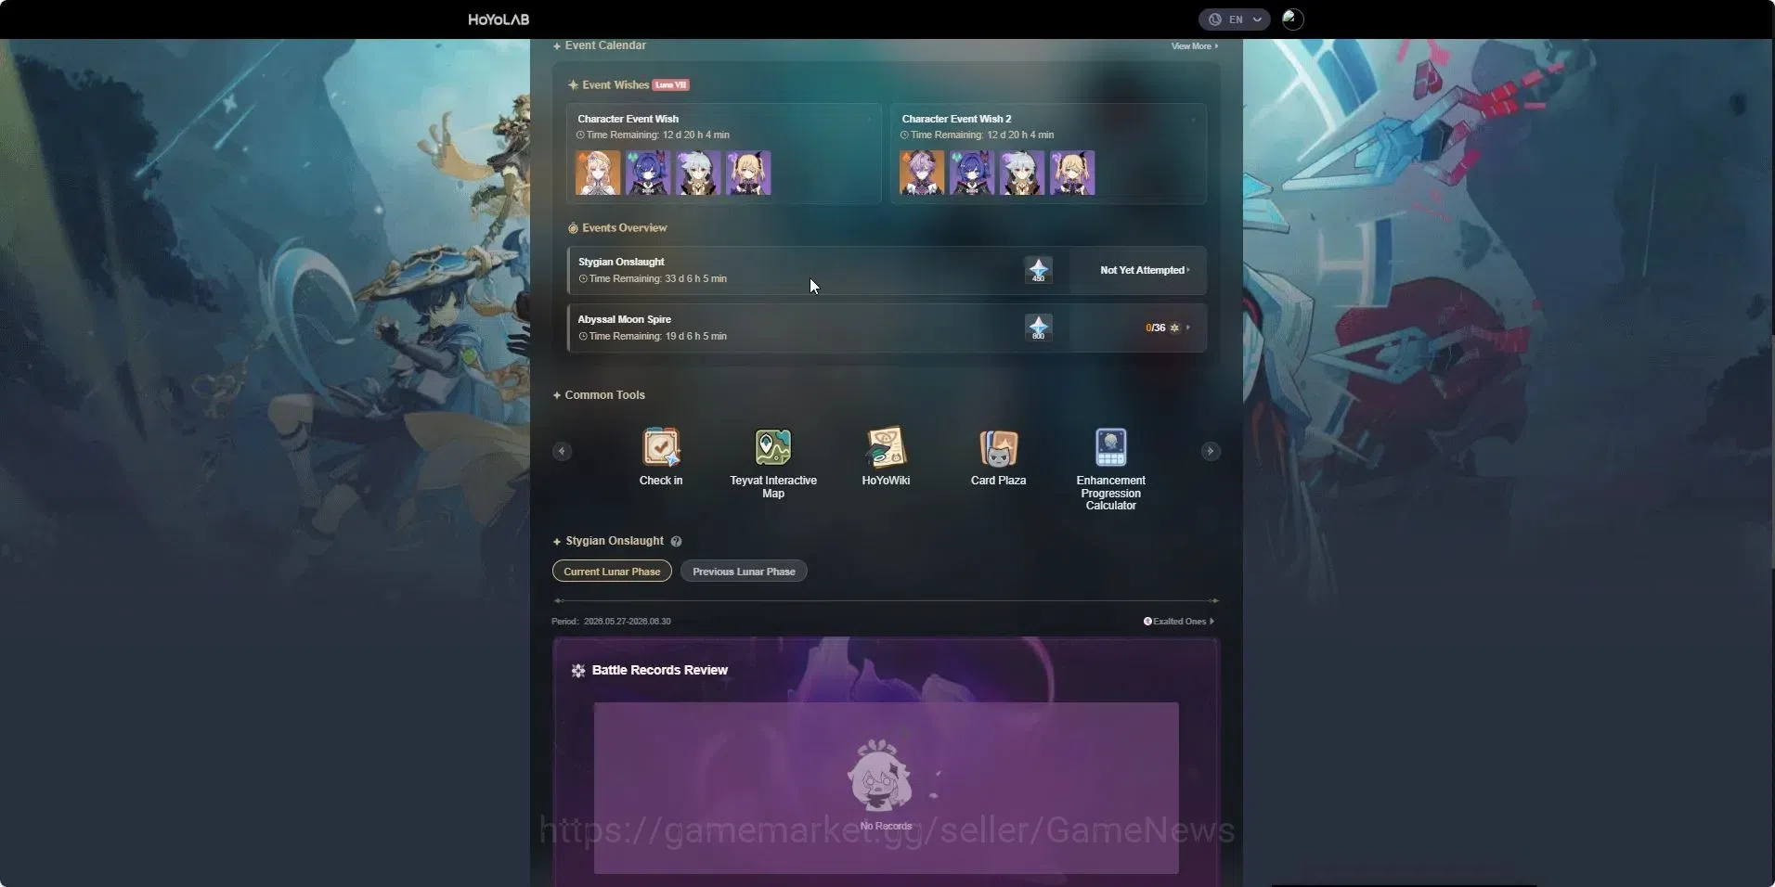The height and width of the screenshot is (887, 1775).
Task: Click the HoYoLAB logo
Action: pos(499,19)
